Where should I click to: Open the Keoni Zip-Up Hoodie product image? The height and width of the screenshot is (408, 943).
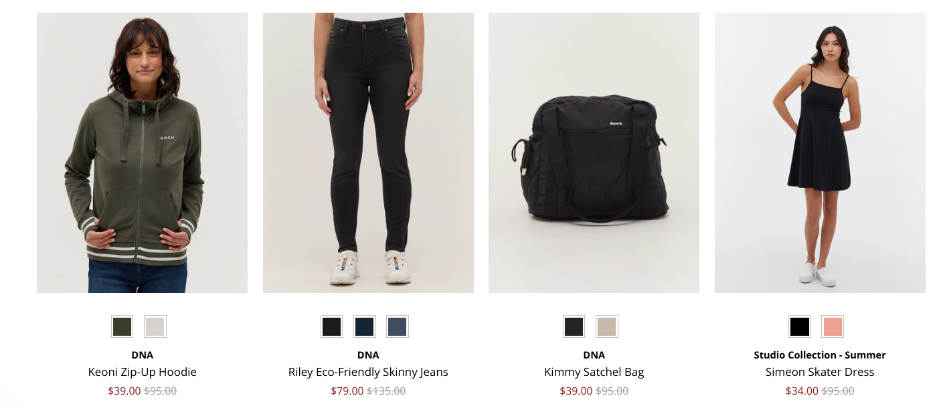coord(142,152)
